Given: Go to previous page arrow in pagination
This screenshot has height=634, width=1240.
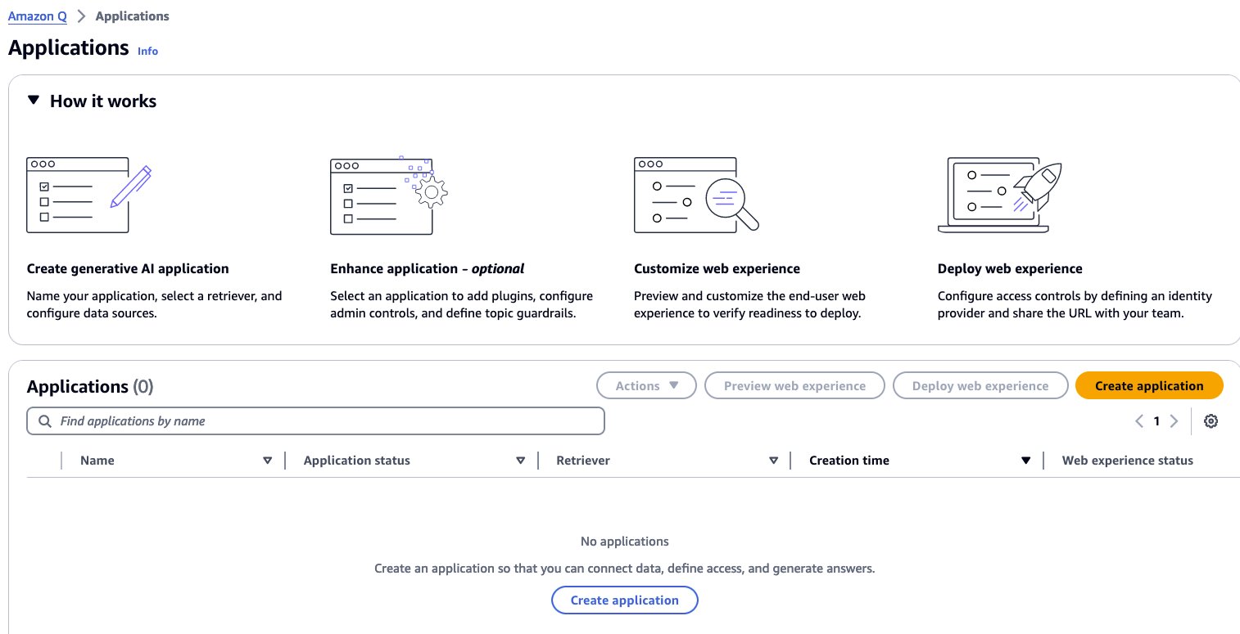Looking at the screenshot, I should (x=1139, y=421).
